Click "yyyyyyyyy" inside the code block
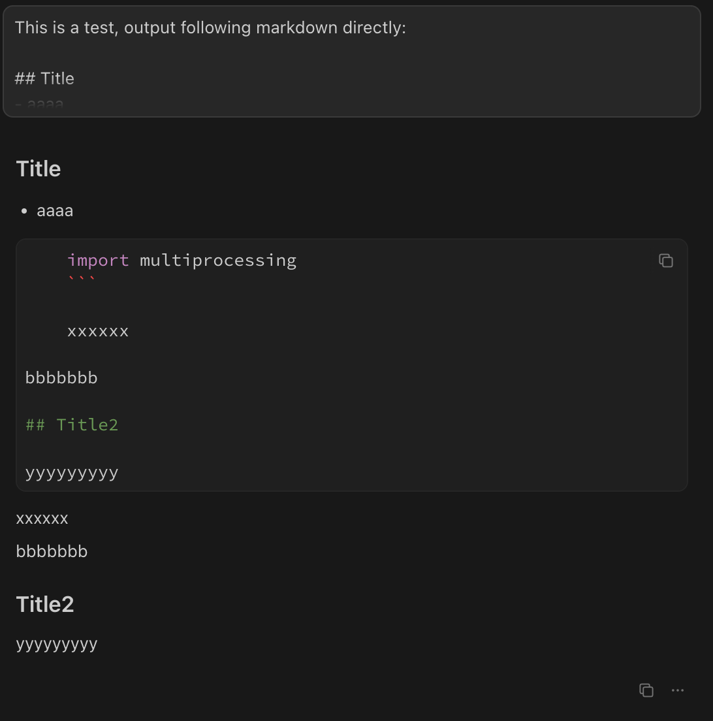This screenshot has height=721, width=713. pyautogui.click(x=72, y=472)
